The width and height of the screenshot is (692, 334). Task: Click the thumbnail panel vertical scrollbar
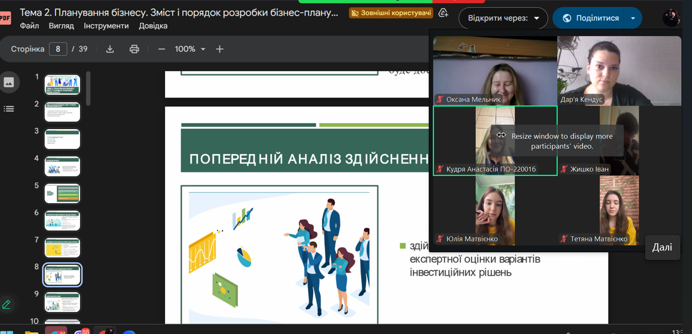point(88,89)
